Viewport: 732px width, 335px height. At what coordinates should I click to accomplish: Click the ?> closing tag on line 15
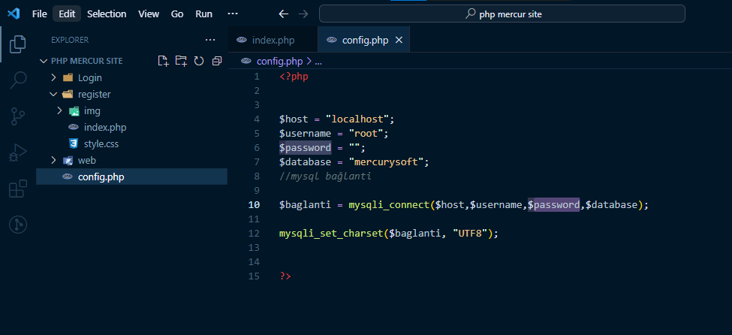(x=285, y=276)
